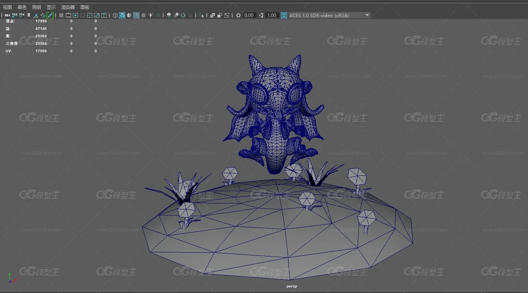Open the ACES 1.0 SDR-video dropdown
Screen dimensions: 528x293
[x=329, y=15]
